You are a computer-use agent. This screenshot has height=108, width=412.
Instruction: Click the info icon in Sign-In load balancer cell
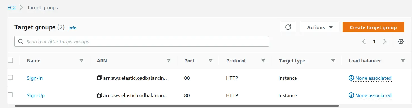click(x=351, y=78)
